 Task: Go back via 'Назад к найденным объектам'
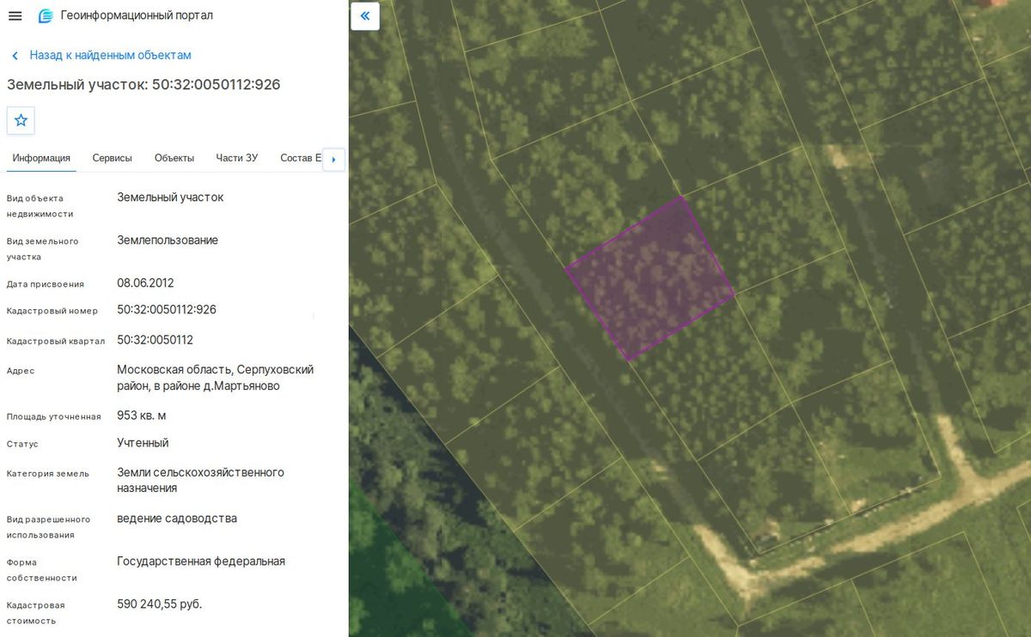[110, 55]
